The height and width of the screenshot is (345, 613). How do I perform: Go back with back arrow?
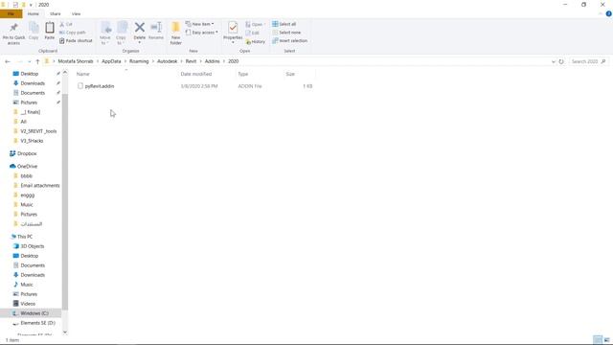coord(8,61)
